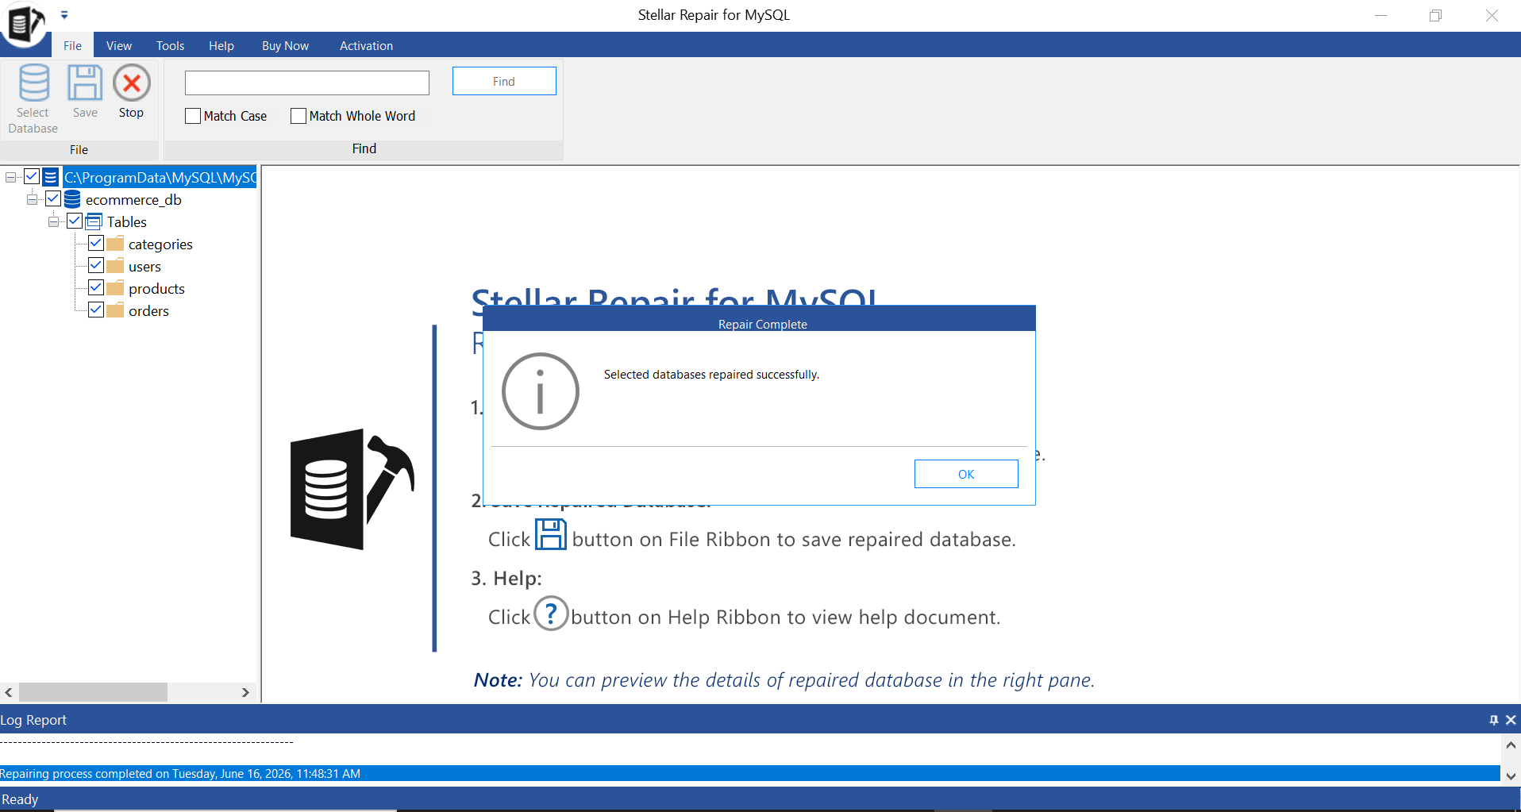Uncheck the root path checkbox
The height and width of the screenshot is (812, 1521).
(32, 176)
